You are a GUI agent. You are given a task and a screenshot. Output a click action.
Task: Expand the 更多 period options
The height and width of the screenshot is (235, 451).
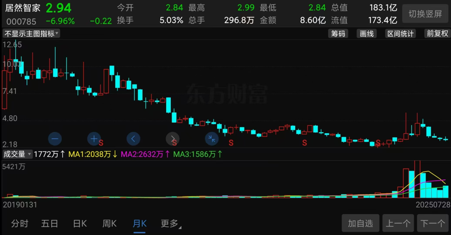[171, 223]
